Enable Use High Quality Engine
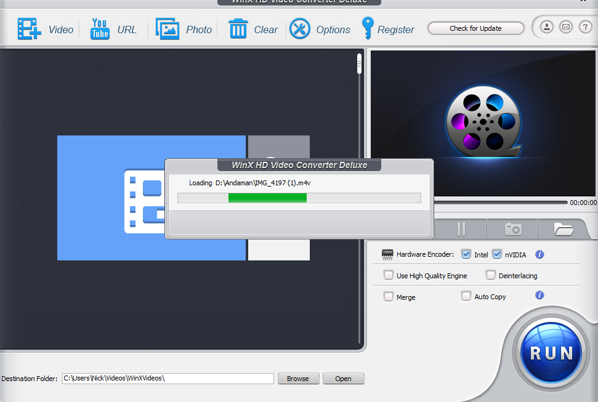This screenshot has width=598, height=402. tap(389, 275)
